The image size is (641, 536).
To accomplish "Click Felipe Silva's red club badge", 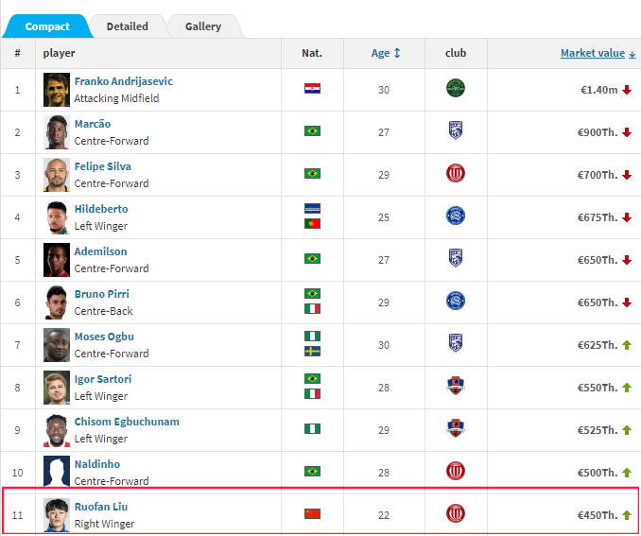I will click(x=456, y=173).
